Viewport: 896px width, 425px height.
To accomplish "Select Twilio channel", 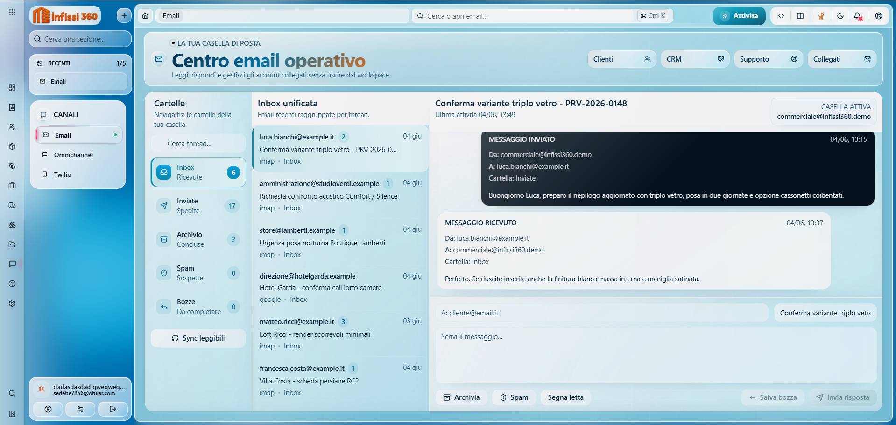I will coord(79,174).
